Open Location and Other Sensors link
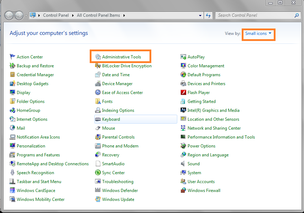This screenshot has width=304, height=213. pyautogui.click(x=213, y=119)
